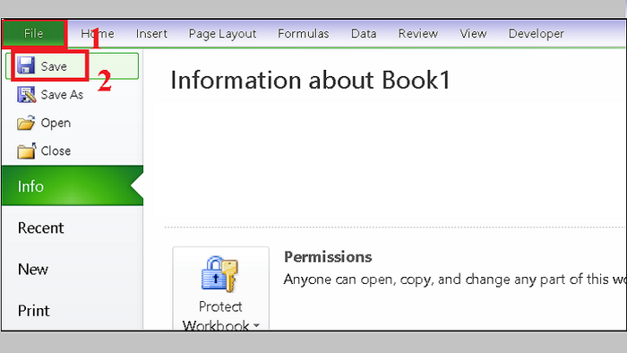Go to the Formulas tab
Viewport: 627px width, 353px height.
click(x=303, y=33)
